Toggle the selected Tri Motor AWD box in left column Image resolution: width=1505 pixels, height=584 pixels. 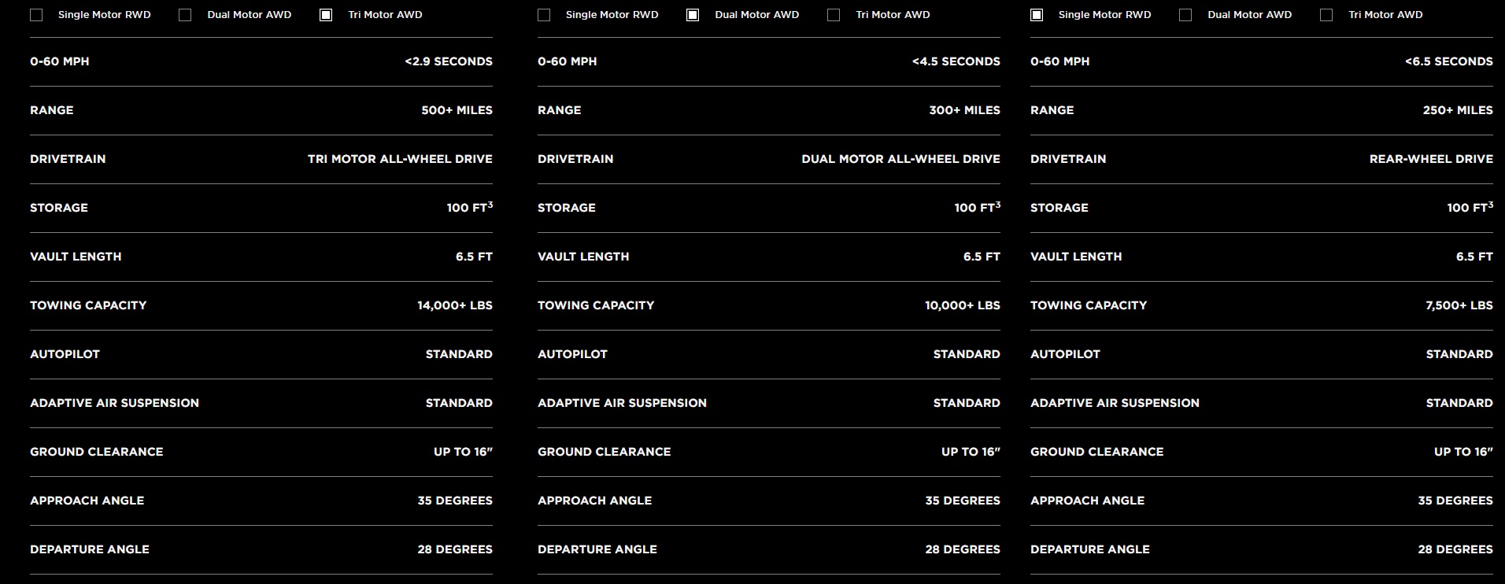[x=326, y=15]
